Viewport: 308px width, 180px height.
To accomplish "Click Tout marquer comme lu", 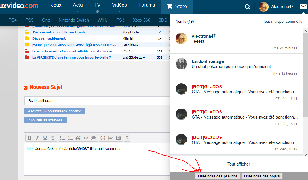I will (x=282, y=22).
